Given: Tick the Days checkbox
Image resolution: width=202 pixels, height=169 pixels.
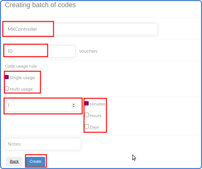Looking at the screenshot, I should pyautogui.click(x=87, y=126).
